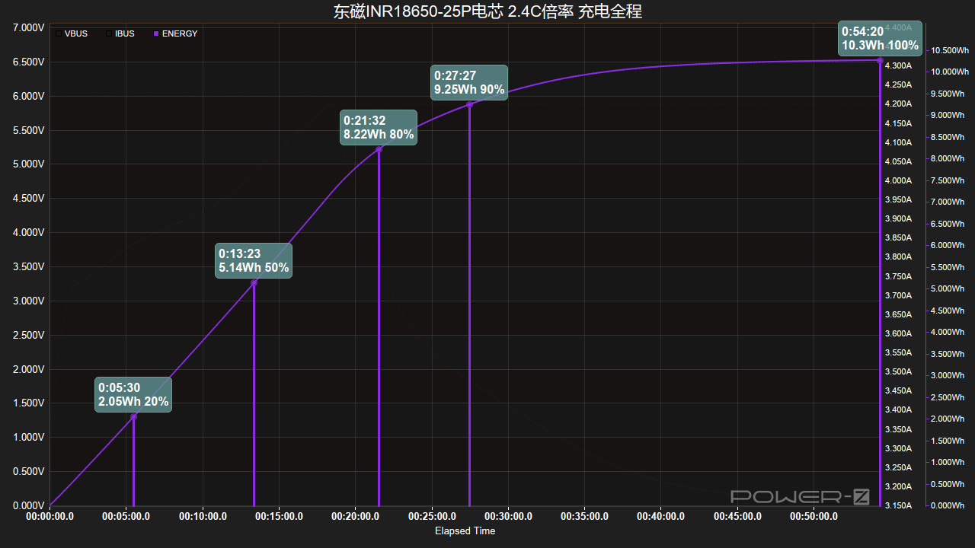975x548 pixels.
Task: Select the 100% endpoint marker dot
Action: (x=880, y=60)
